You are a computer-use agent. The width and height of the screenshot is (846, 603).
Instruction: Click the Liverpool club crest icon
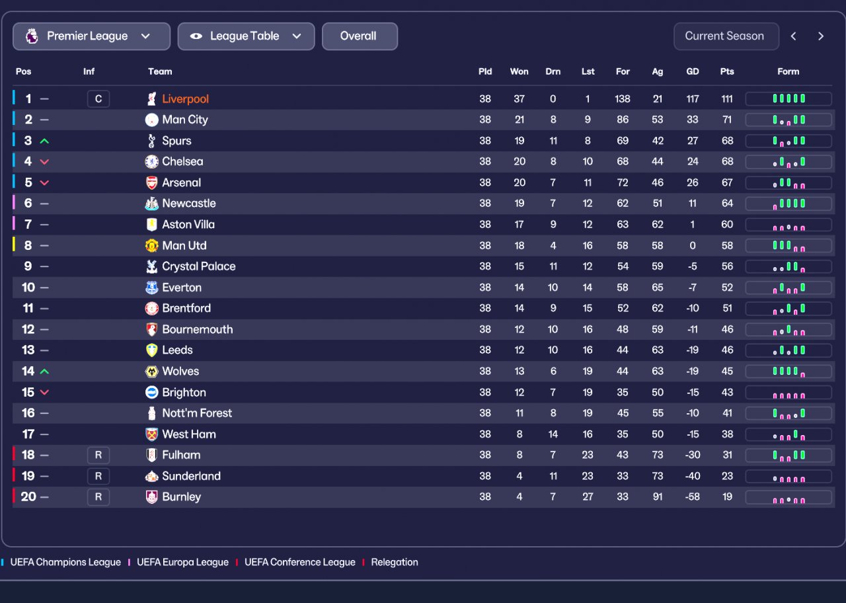click(152, 99)
